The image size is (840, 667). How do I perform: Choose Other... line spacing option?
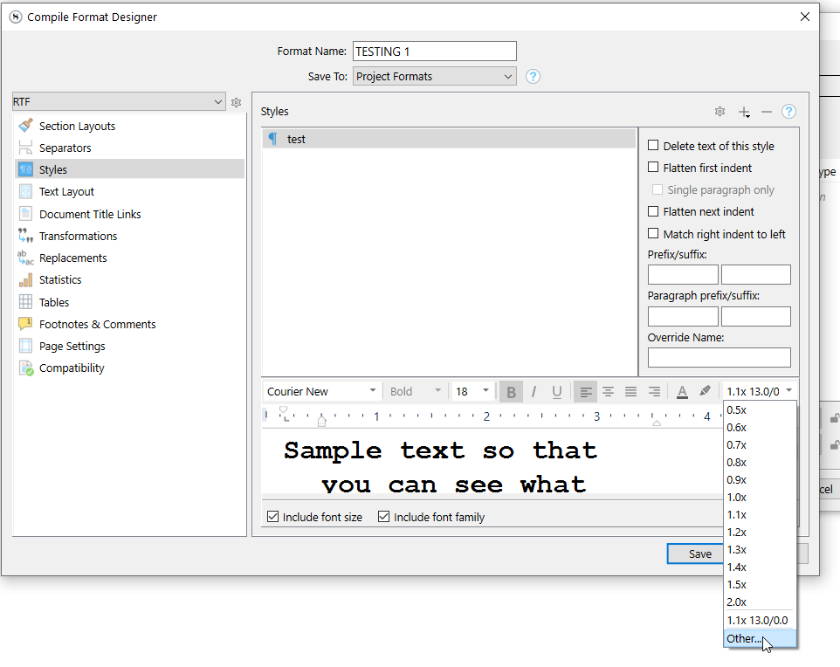point(744,638)
